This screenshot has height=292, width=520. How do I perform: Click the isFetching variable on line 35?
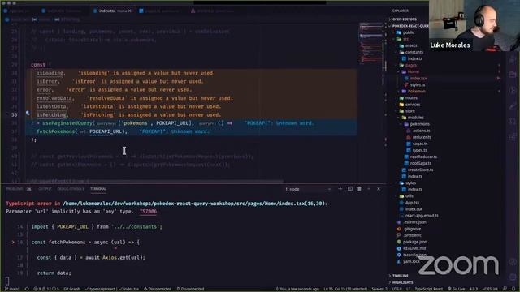pyautogui.click(x=51, y=115)
